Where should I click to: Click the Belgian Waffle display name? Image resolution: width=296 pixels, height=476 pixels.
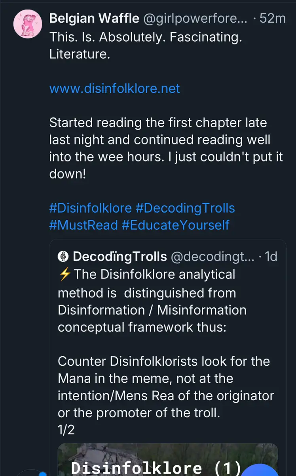click(94, 18)
